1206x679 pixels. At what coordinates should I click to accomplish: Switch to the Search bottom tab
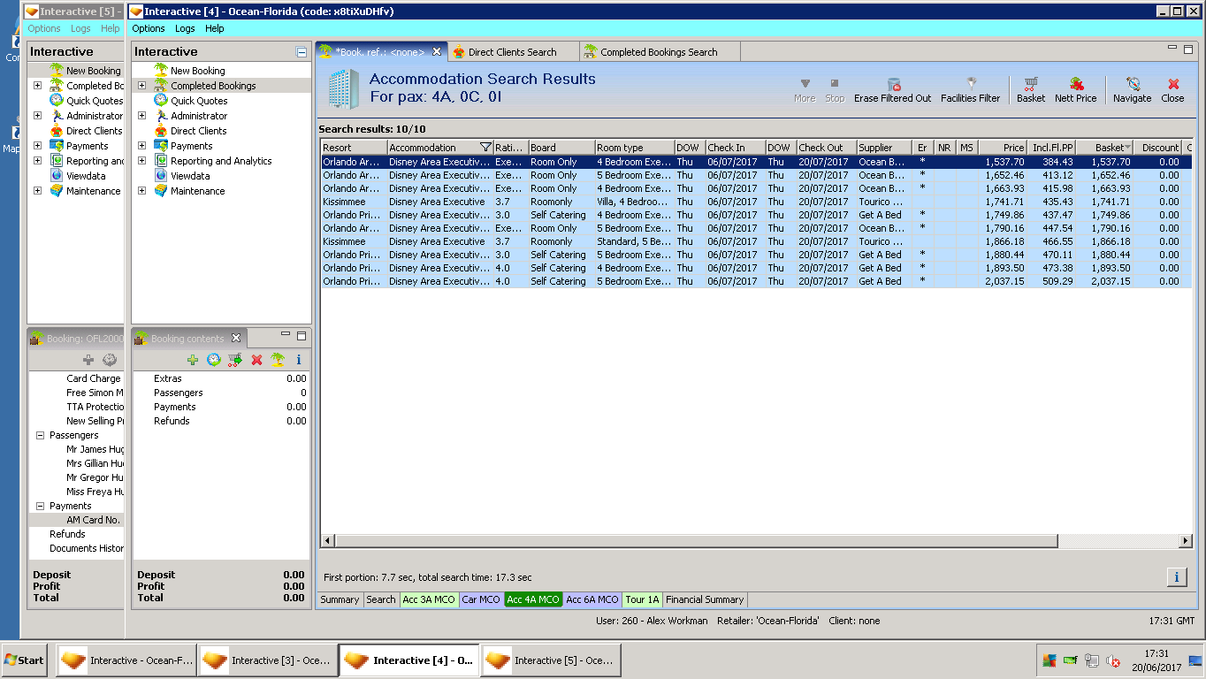tap(381, 599)
